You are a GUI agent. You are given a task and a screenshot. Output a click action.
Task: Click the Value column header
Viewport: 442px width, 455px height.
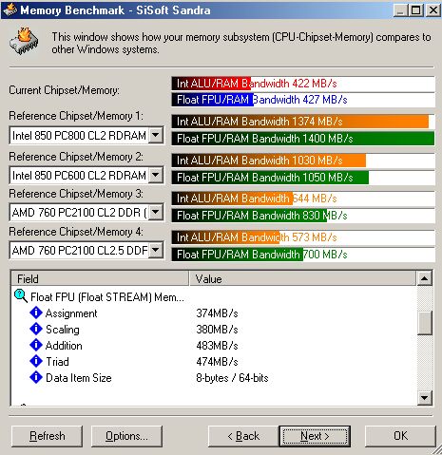(302, 279)
